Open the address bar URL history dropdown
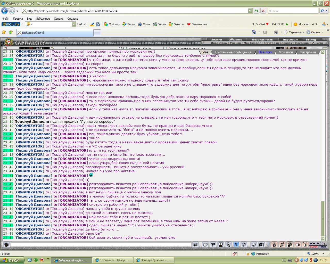This screenshot has height=264, width=330. pyautogui.click(x=250, y=11)
